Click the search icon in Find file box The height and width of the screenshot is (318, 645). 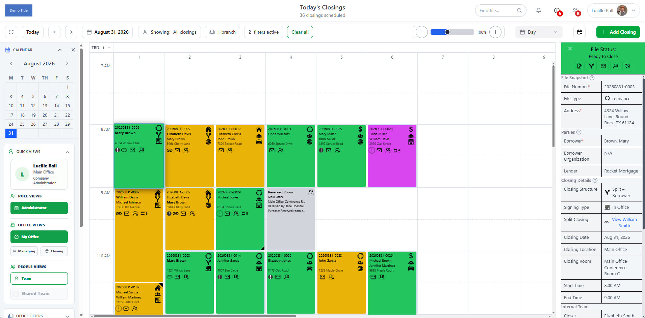click(x=519, y=10)
